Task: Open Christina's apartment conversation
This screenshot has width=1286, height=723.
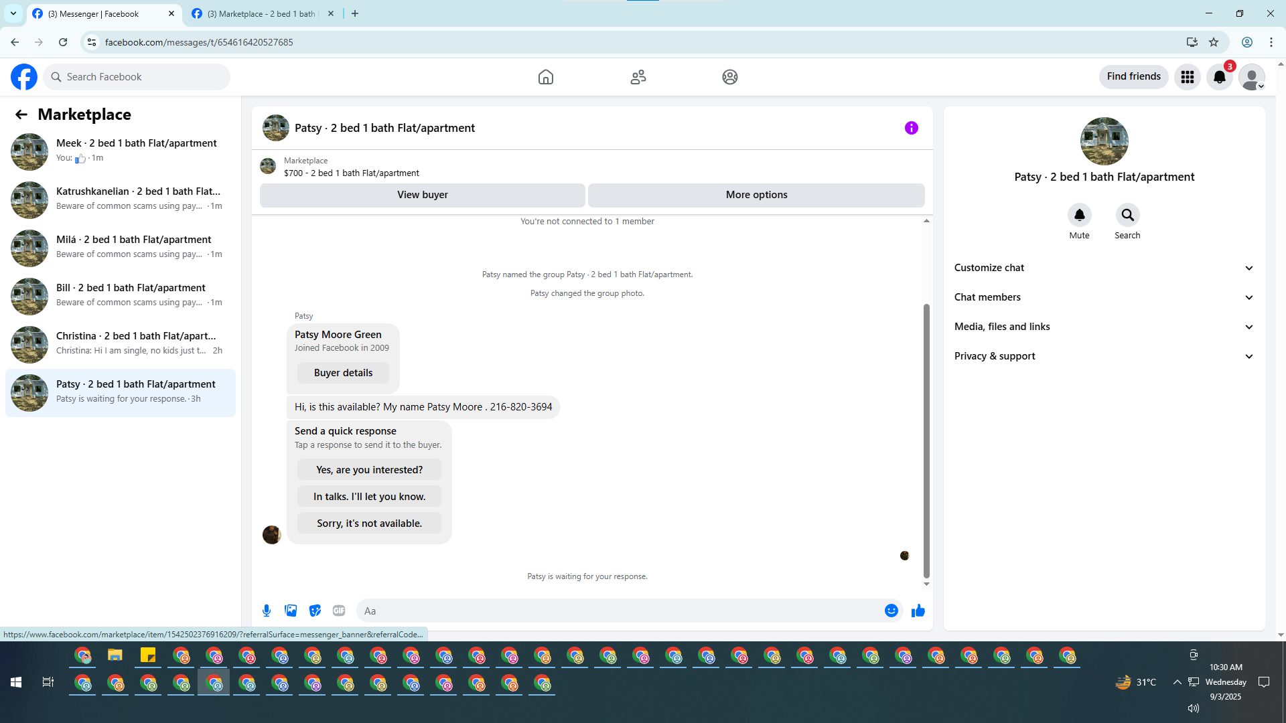Action: [121, 344]
